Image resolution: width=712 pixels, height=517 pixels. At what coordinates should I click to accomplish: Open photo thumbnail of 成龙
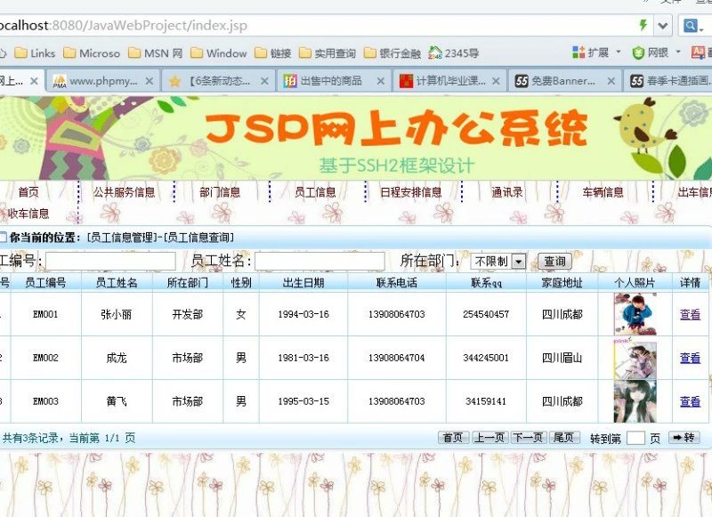tap(635, 358)
